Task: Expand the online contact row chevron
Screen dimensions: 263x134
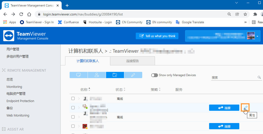Action: [79, 108]
